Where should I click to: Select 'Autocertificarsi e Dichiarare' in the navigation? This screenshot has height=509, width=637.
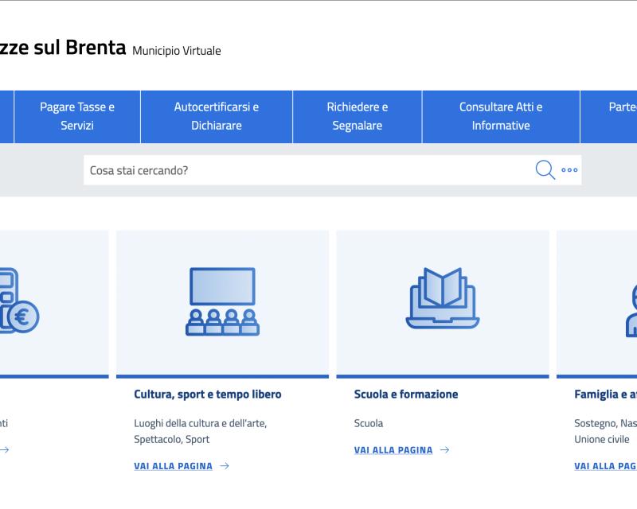click(x=217, y=116)
